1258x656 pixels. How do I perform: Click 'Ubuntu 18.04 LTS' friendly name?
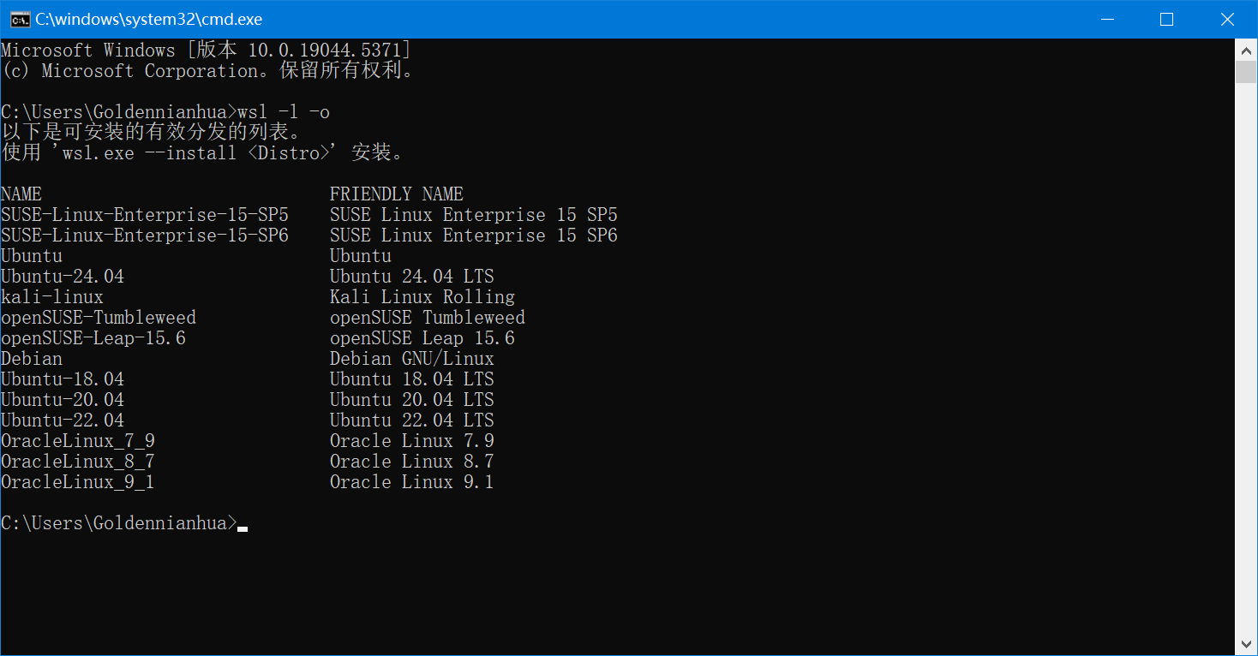click(412, 379)
